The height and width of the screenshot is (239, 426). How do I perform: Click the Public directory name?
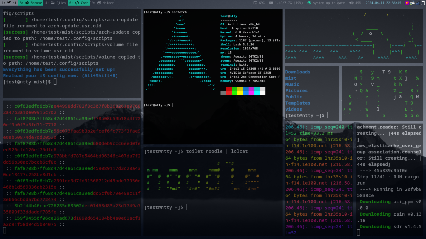294,97
